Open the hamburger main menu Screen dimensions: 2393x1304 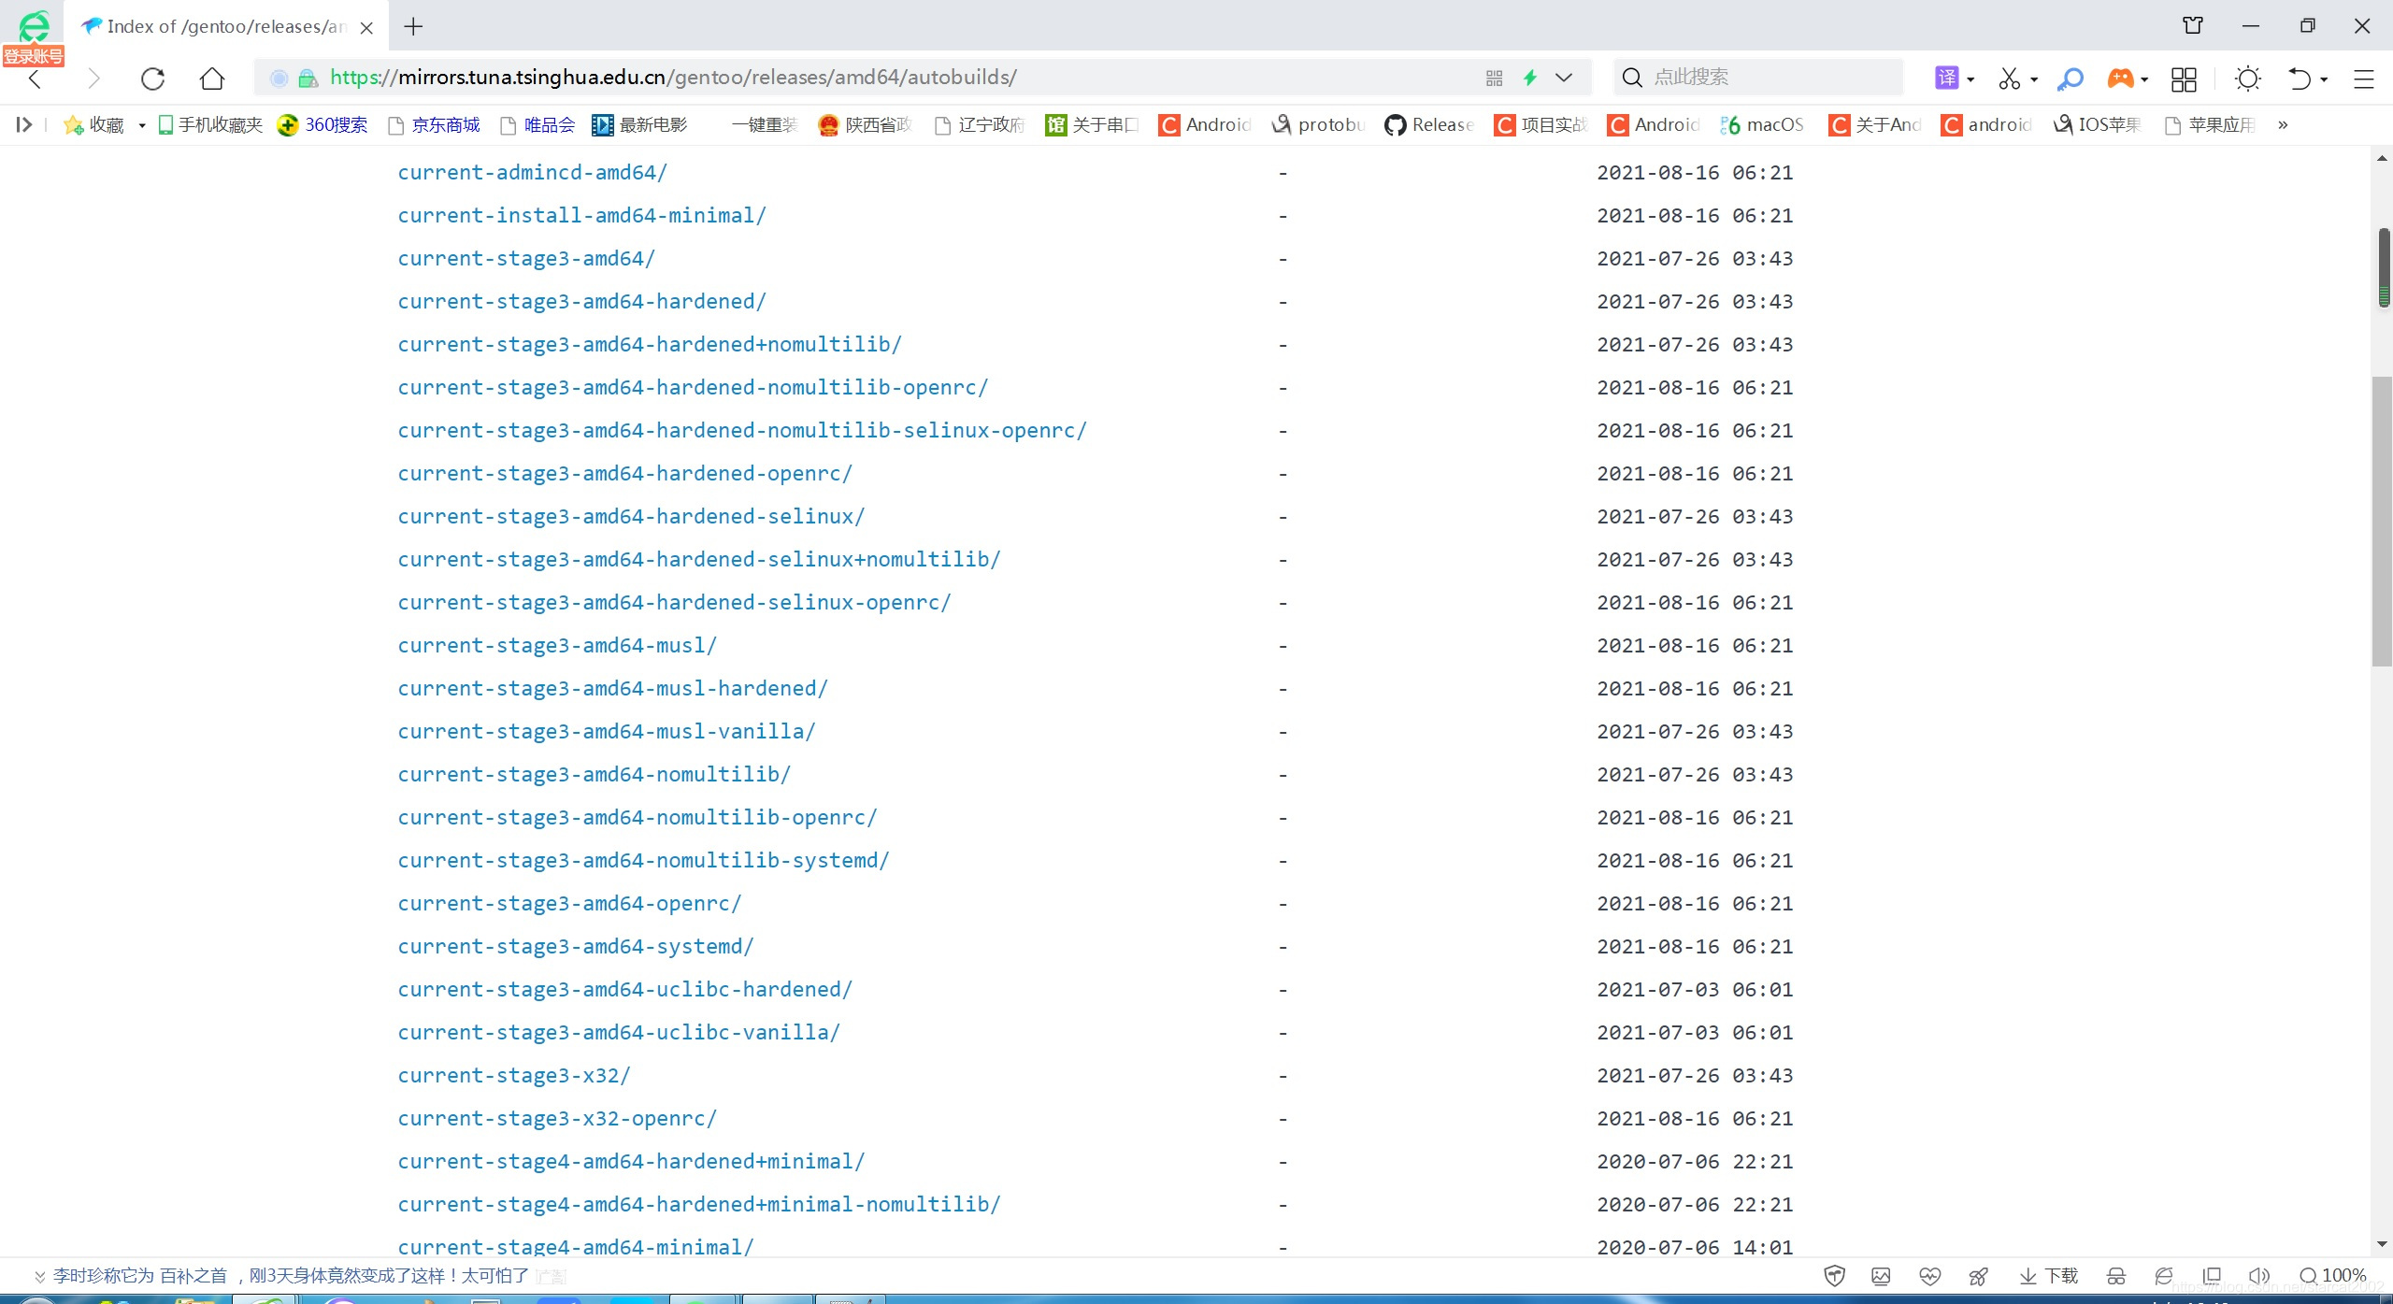click(2364, 79)
